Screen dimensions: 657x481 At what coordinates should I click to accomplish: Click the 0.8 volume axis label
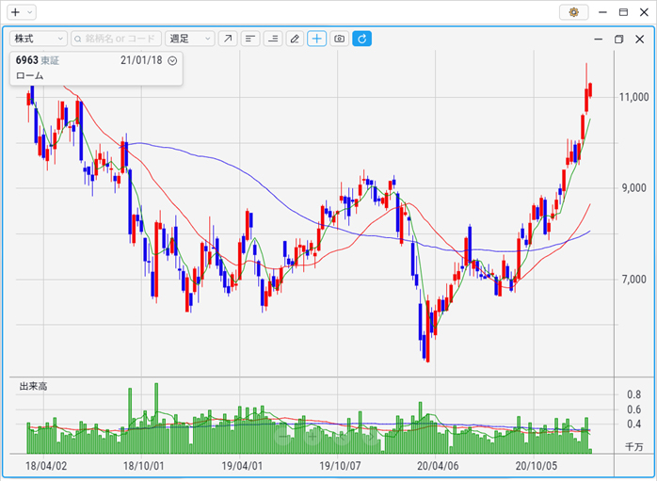[x=634, y=394]
